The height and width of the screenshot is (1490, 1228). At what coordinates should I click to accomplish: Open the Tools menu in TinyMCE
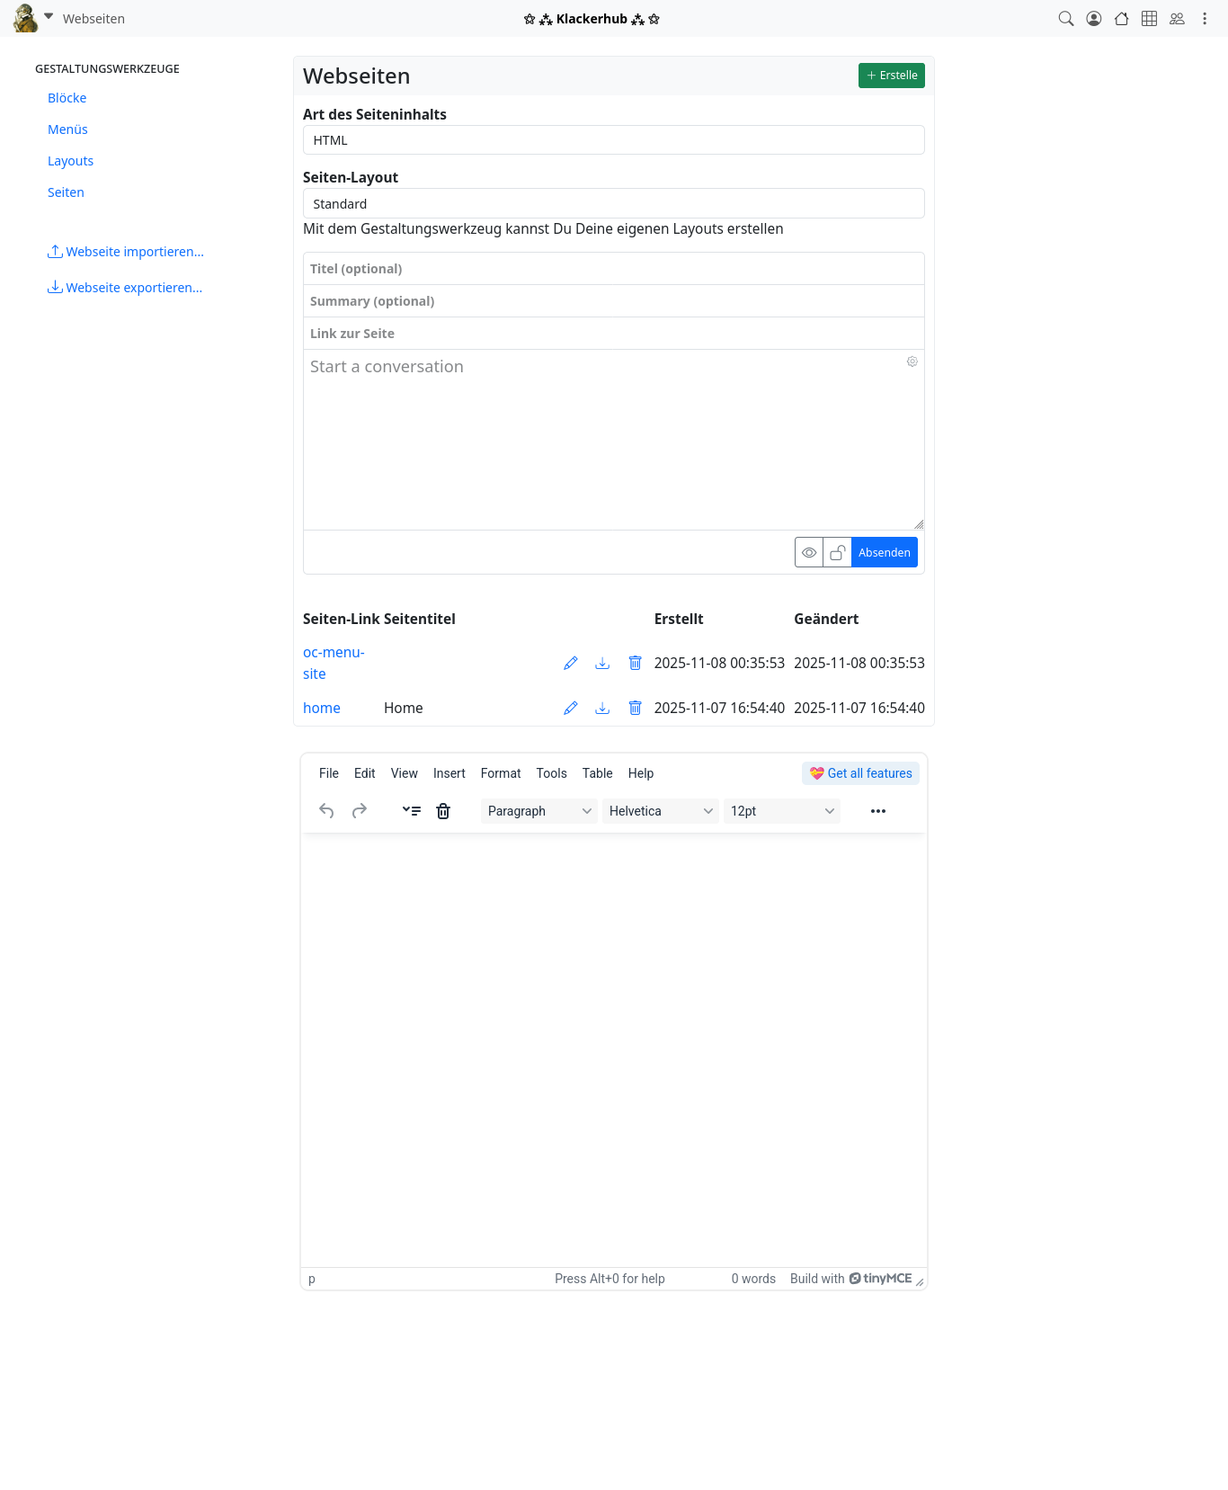point(552,773)
